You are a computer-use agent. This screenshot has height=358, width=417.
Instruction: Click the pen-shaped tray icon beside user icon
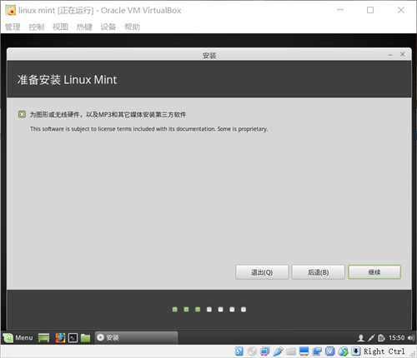(x=371, y=338)
